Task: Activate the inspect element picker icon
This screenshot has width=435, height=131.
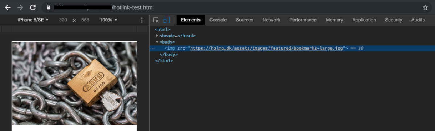Action: (156, 20)
